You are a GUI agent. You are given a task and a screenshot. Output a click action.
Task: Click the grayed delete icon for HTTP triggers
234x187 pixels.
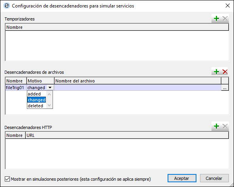pyautogui.click(x=225, y=126)
